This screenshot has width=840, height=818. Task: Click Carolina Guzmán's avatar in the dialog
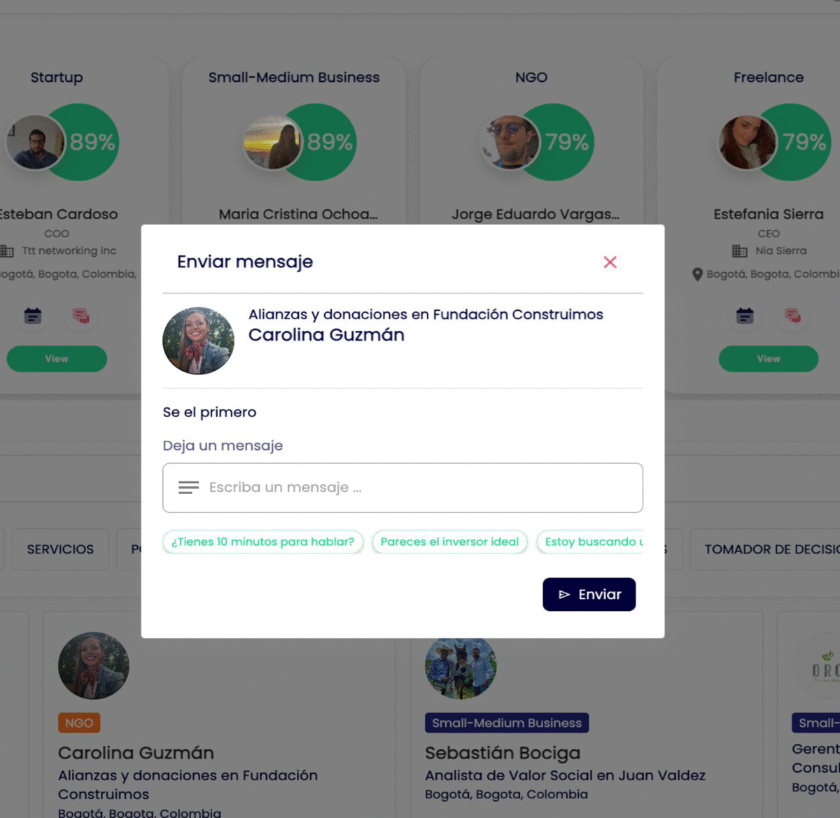[x=199, y=341]
